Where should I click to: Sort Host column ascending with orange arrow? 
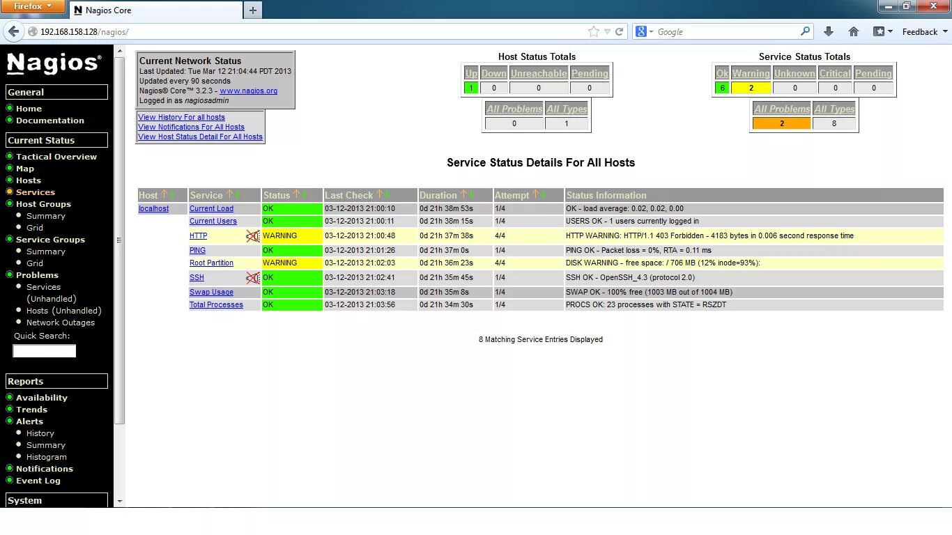coord(164,194)
